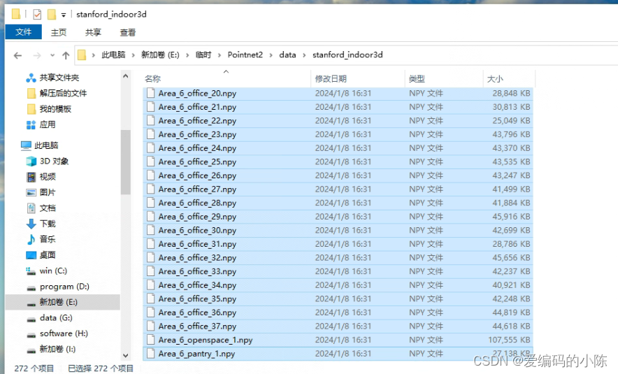This screenshot has width=618, height=374.
Task: Click the 107,555 KB size cell
Action: coord(509,340)
